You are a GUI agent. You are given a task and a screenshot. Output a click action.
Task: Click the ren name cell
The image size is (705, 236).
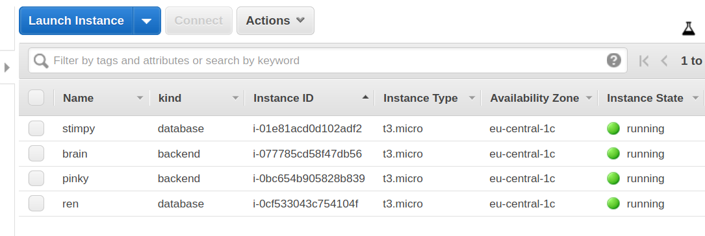[70, 204]
